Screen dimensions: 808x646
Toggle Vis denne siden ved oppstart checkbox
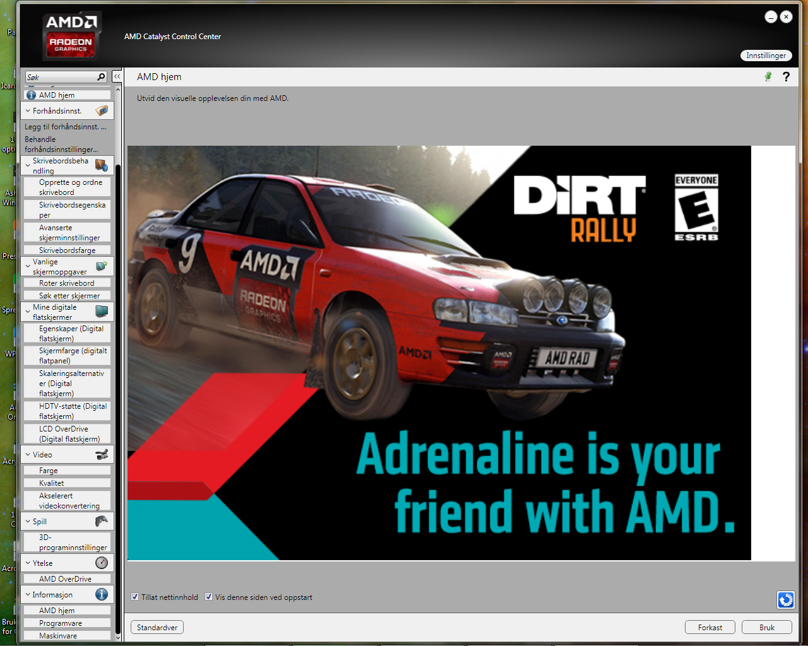(208, 597)
